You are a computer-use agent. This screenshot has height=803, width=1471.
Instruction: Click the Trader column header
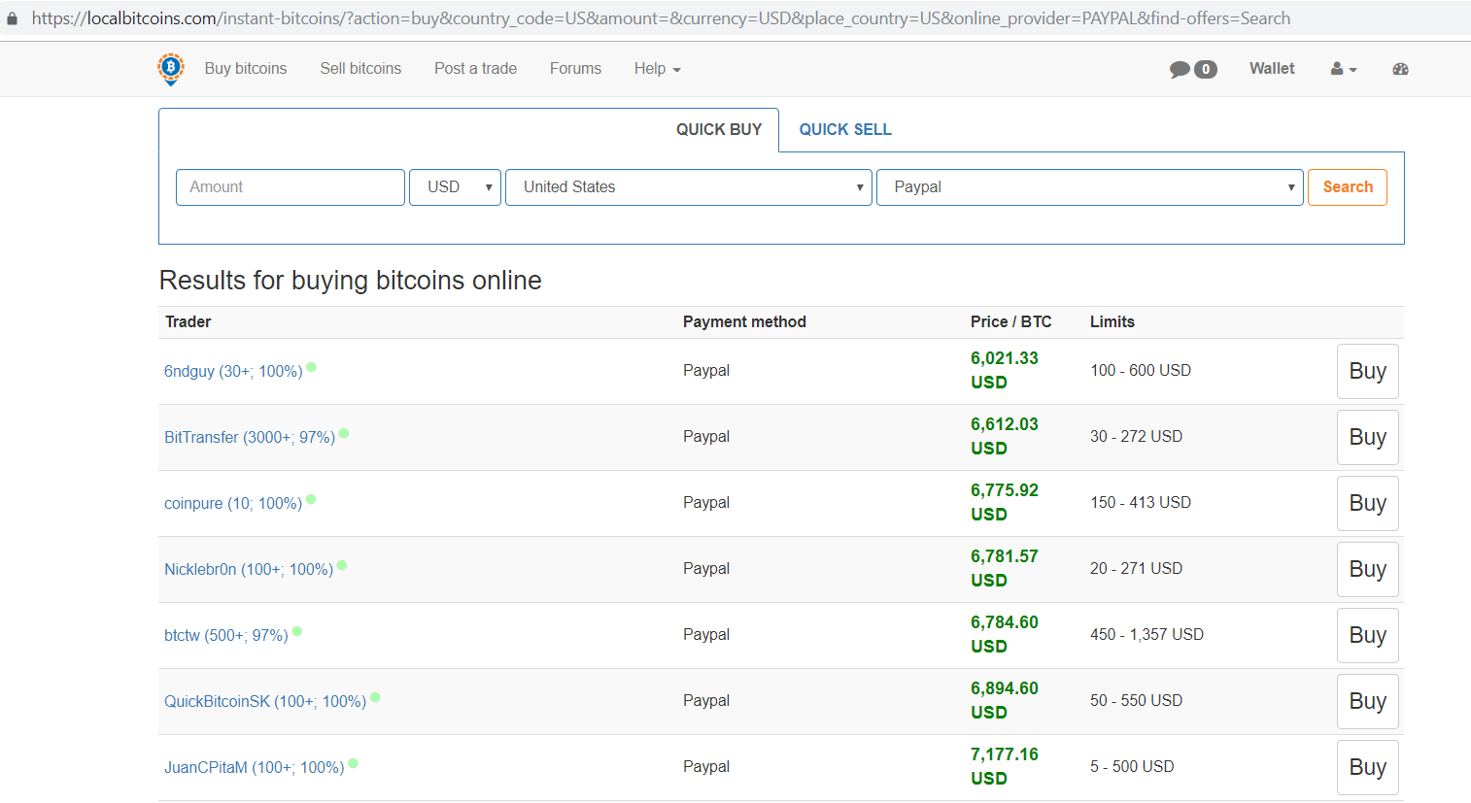pos(188,322)
